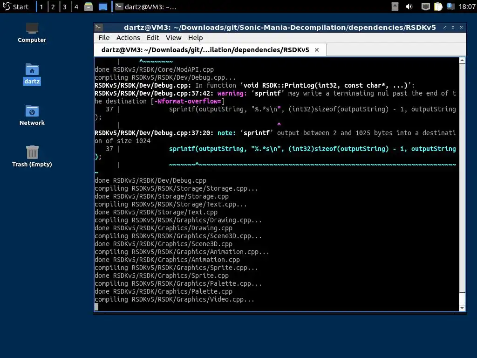477x358 pixels.
Task: Open the Start menu
Action: (x=15, y=7)
